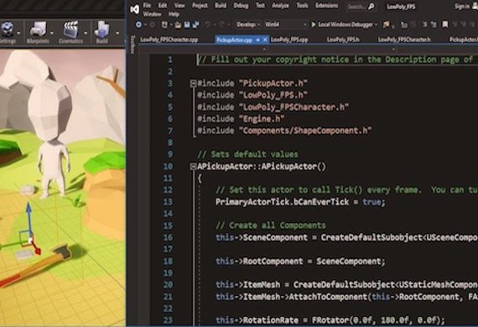Close the PickupActor.cpp tab
Viewport: 478px width, 327px height.
point(265,39)
